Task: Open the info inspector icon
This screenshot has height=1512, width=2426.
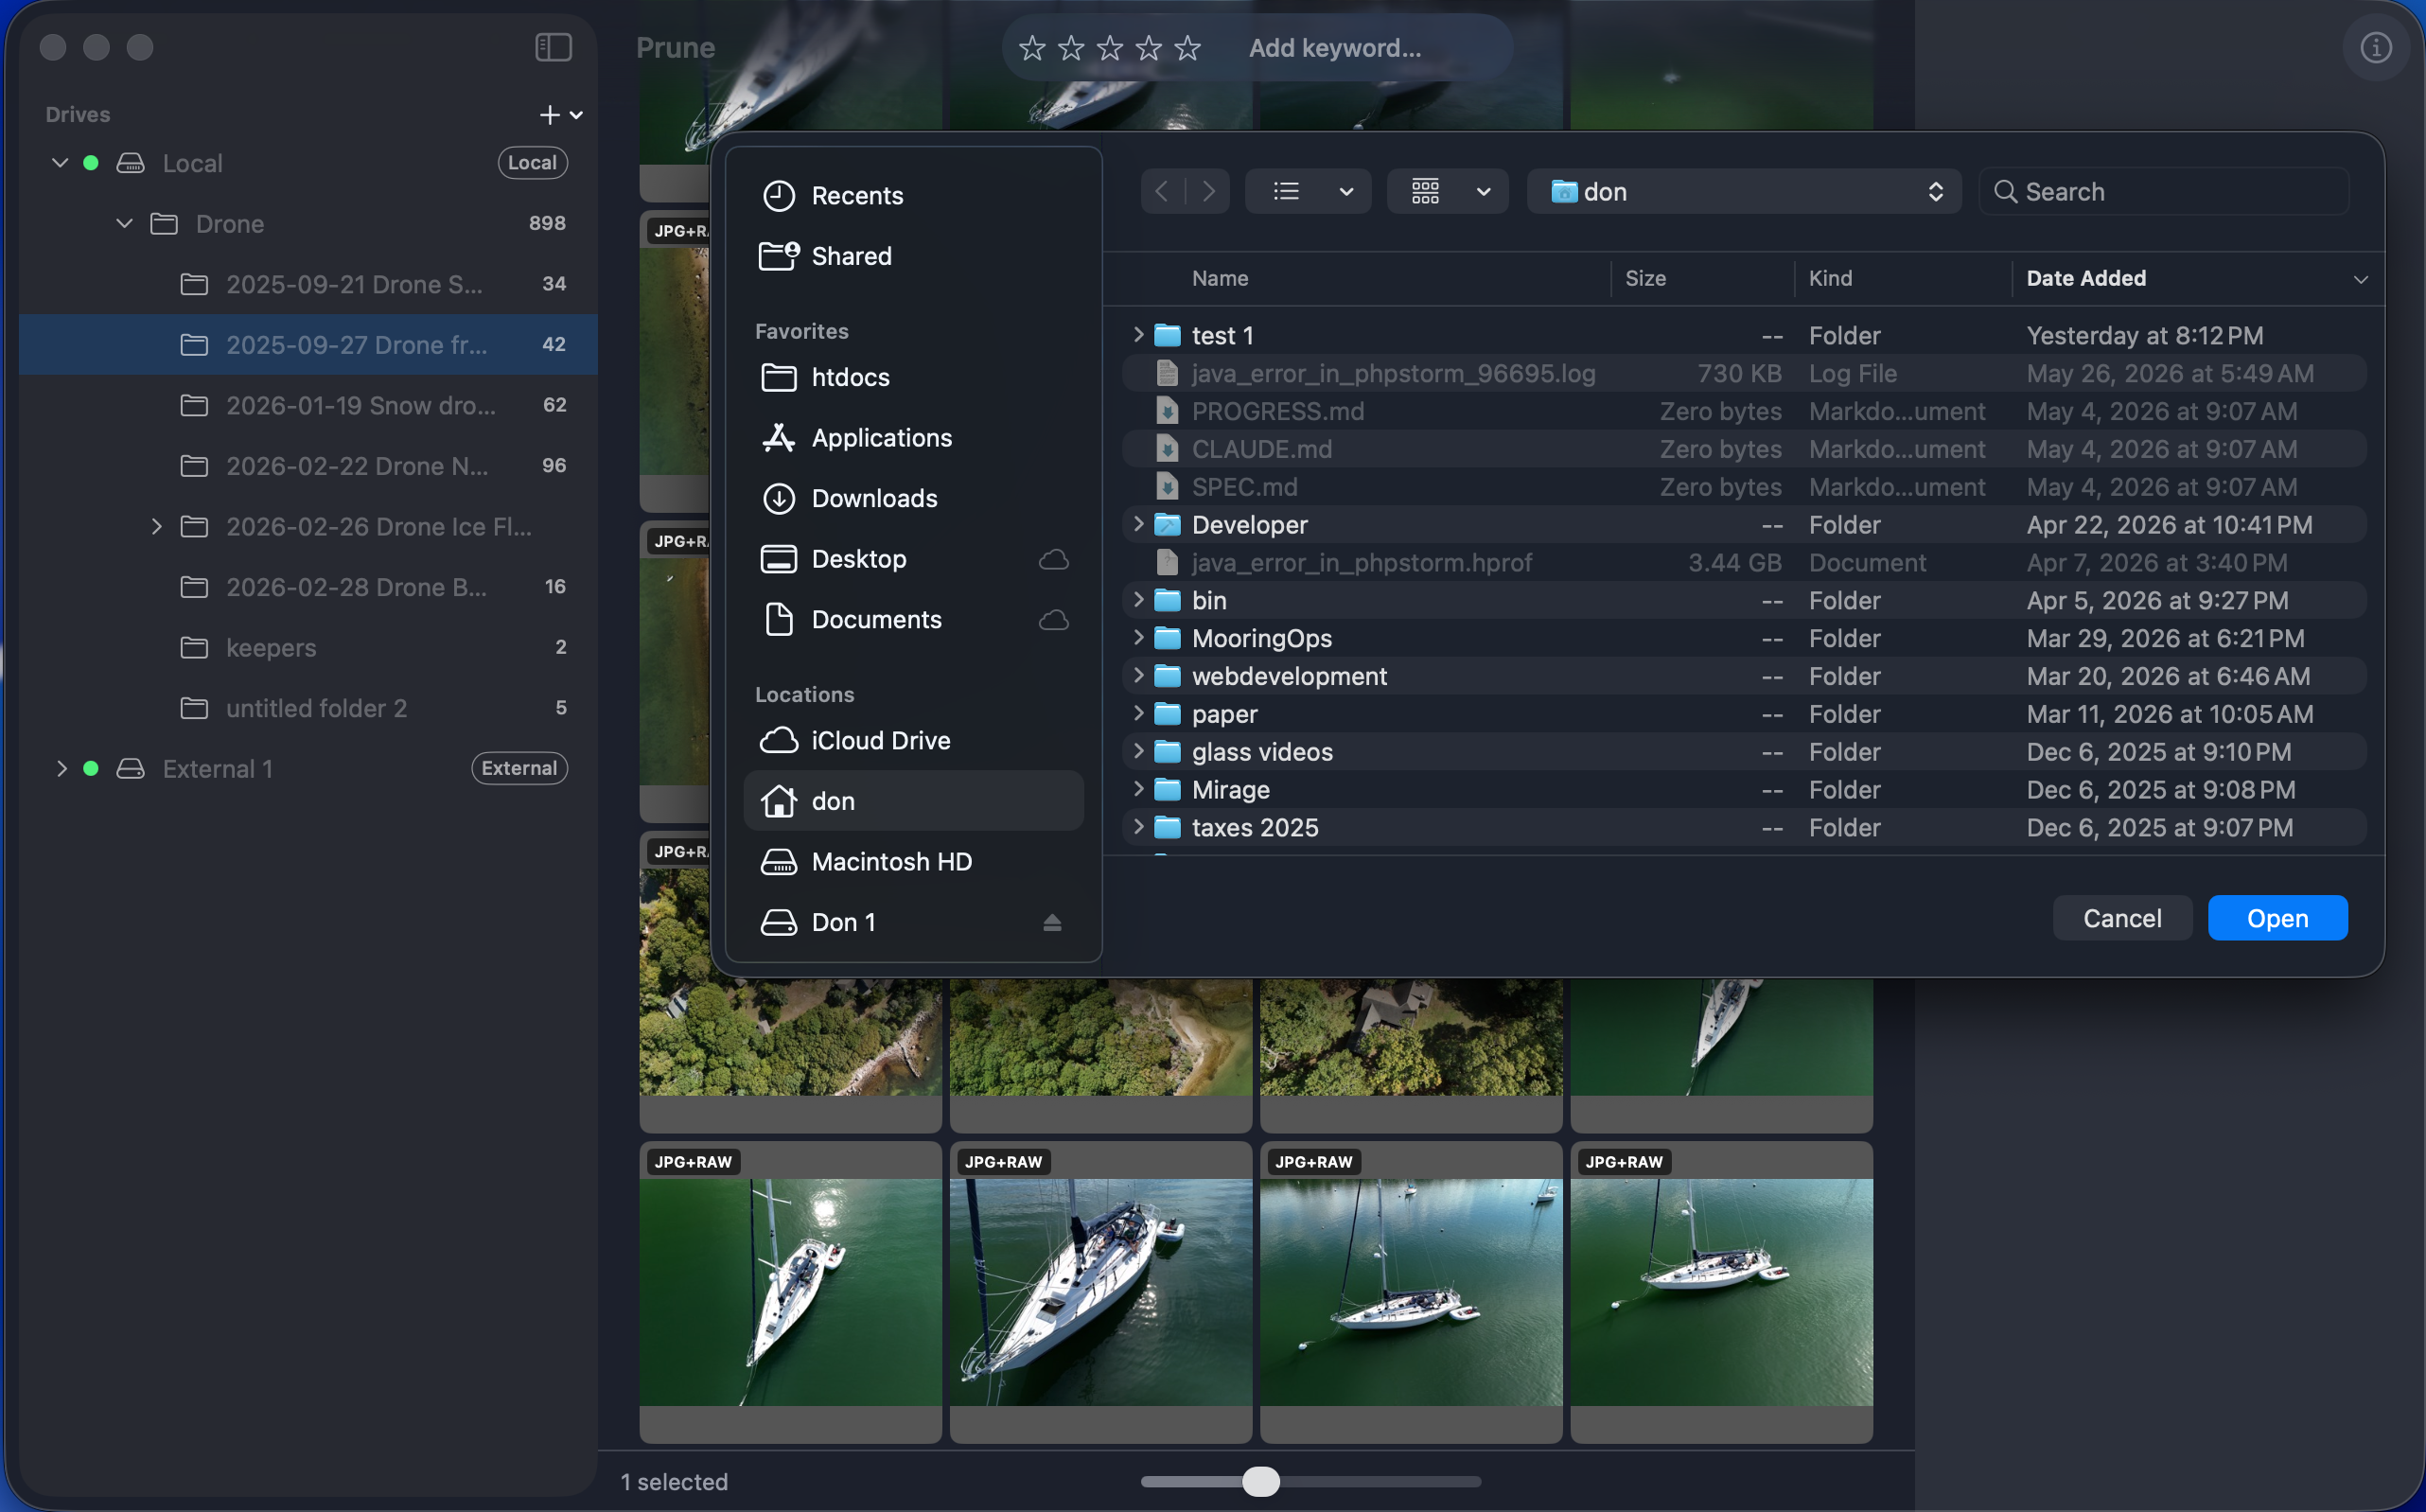Action: (2376, 47)
